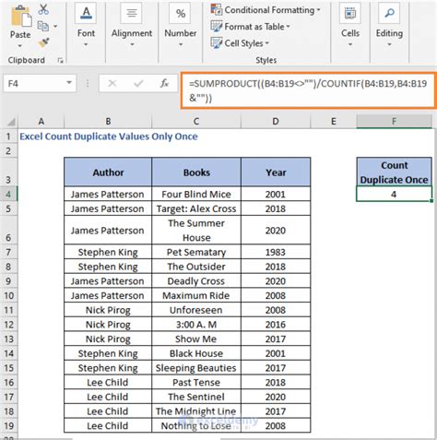Click the year 2016 cell
The height and width of the screenshot is (440, 437).
click(x=276, y=325)
